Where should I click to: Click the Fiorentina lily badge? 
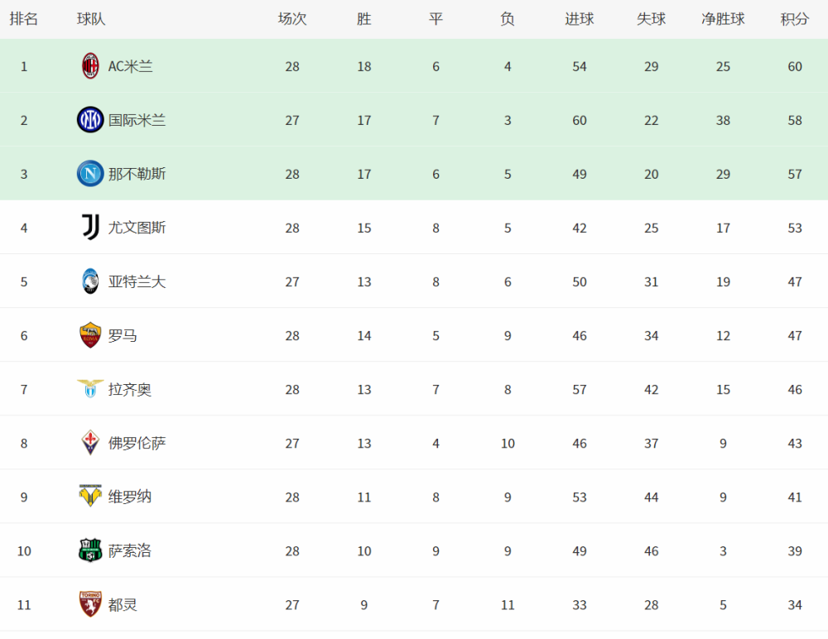[x=90, y=443]
